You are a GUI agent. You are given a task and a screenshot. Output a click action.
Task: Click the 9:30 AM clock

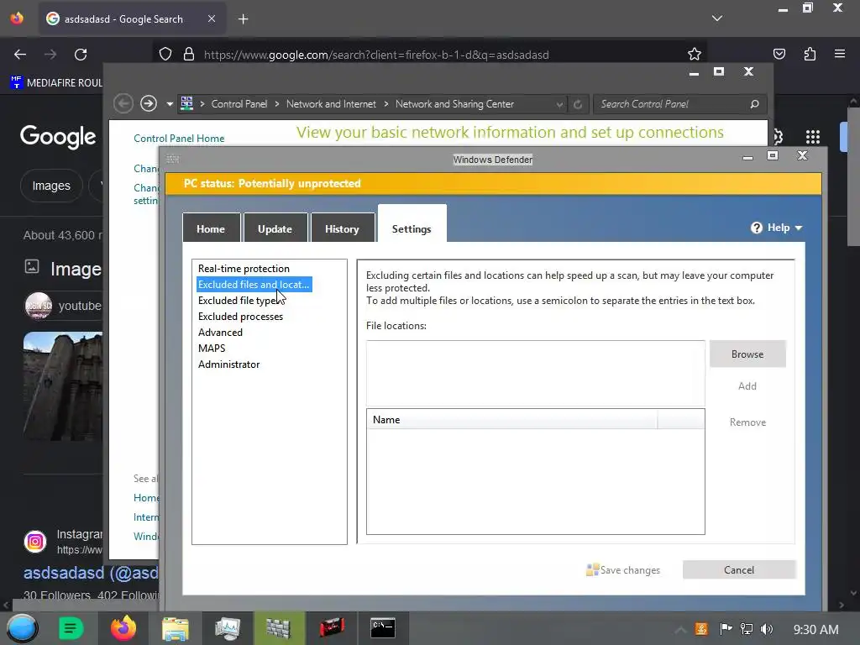pos(815,630)
